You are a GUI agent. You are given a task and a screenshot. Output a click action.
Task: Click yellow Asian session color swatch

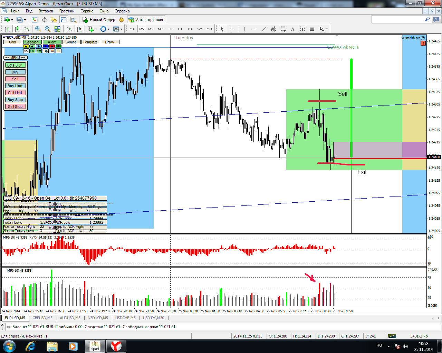click(26, 47)
